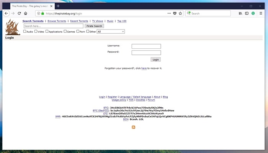Open the Forum link

pyautogui.click(x=151, y=100)
